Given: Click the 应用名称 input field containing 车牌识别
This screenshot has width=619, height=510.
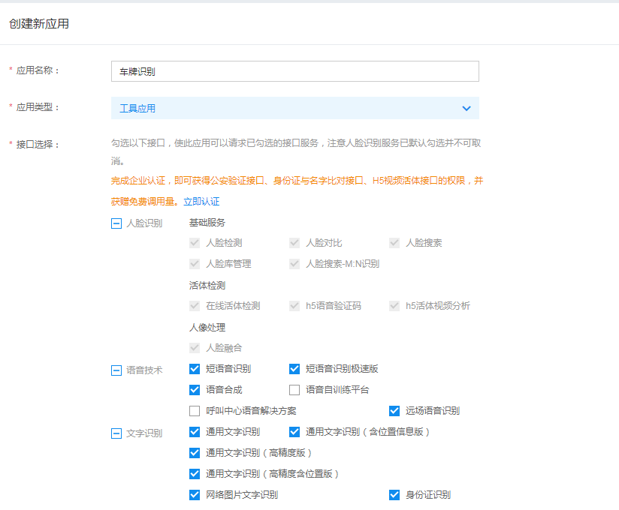Looking at the screenshot, I should click(295, 71).
